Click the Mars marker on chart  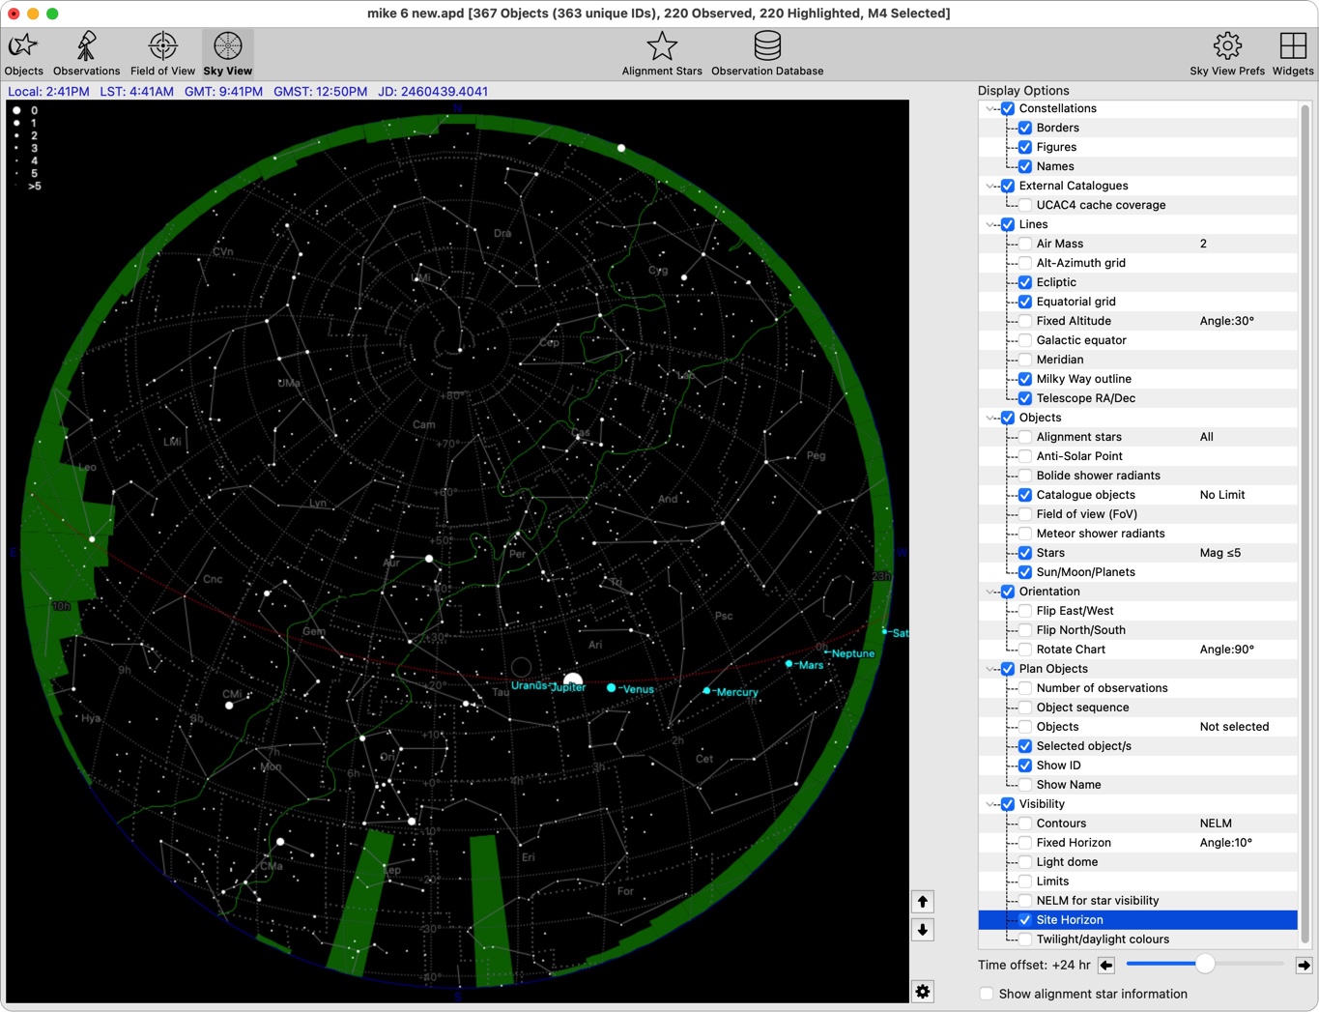point(789,664)
